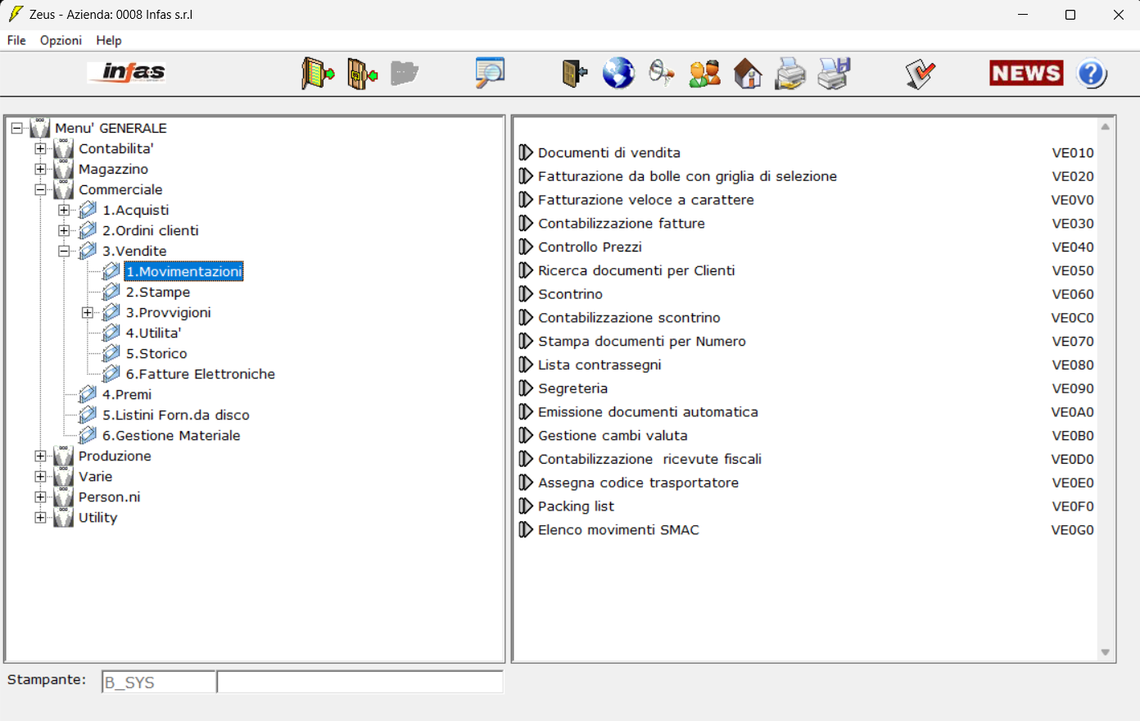Click the red NEWS button
The width and height of the screenshot is (1140, 721).
coord(1026,73)
